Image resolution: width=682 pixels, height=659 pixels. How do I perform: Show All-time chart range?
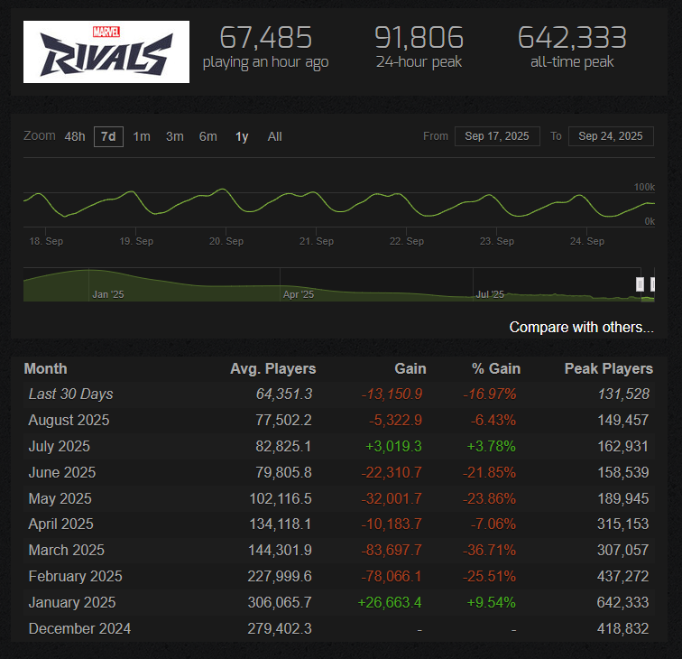point(274,136)
